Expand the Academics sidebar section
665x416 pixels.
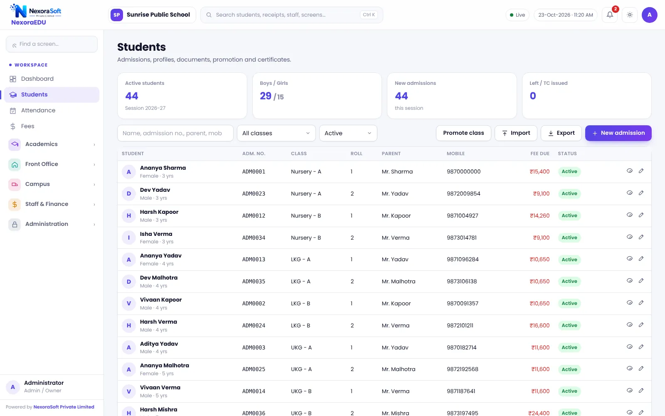pyautogui.click(x=52, y=144)
